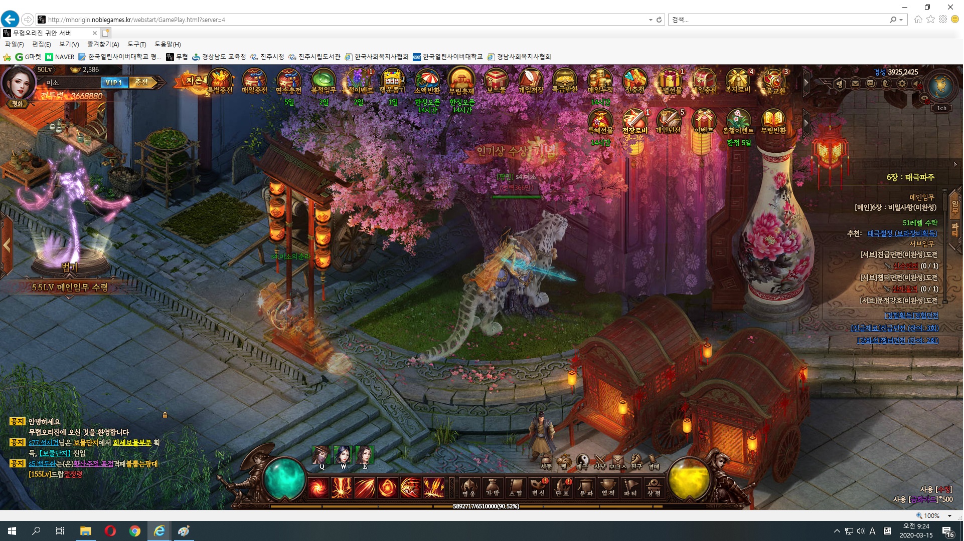
Task: Click the VIP 1 badge
Action: tap(114, 83)
